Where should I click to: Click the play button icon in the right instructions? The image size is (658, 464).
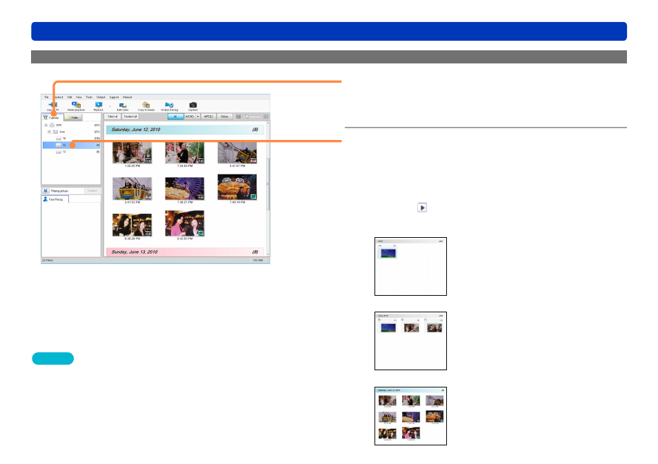pyautogui.click(x=422, y=208)
